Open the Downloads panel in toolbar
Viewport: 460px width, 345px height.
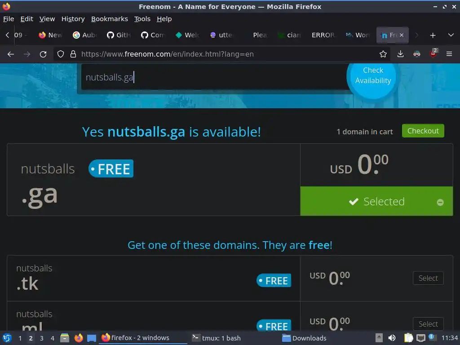[x=400, y=54]
